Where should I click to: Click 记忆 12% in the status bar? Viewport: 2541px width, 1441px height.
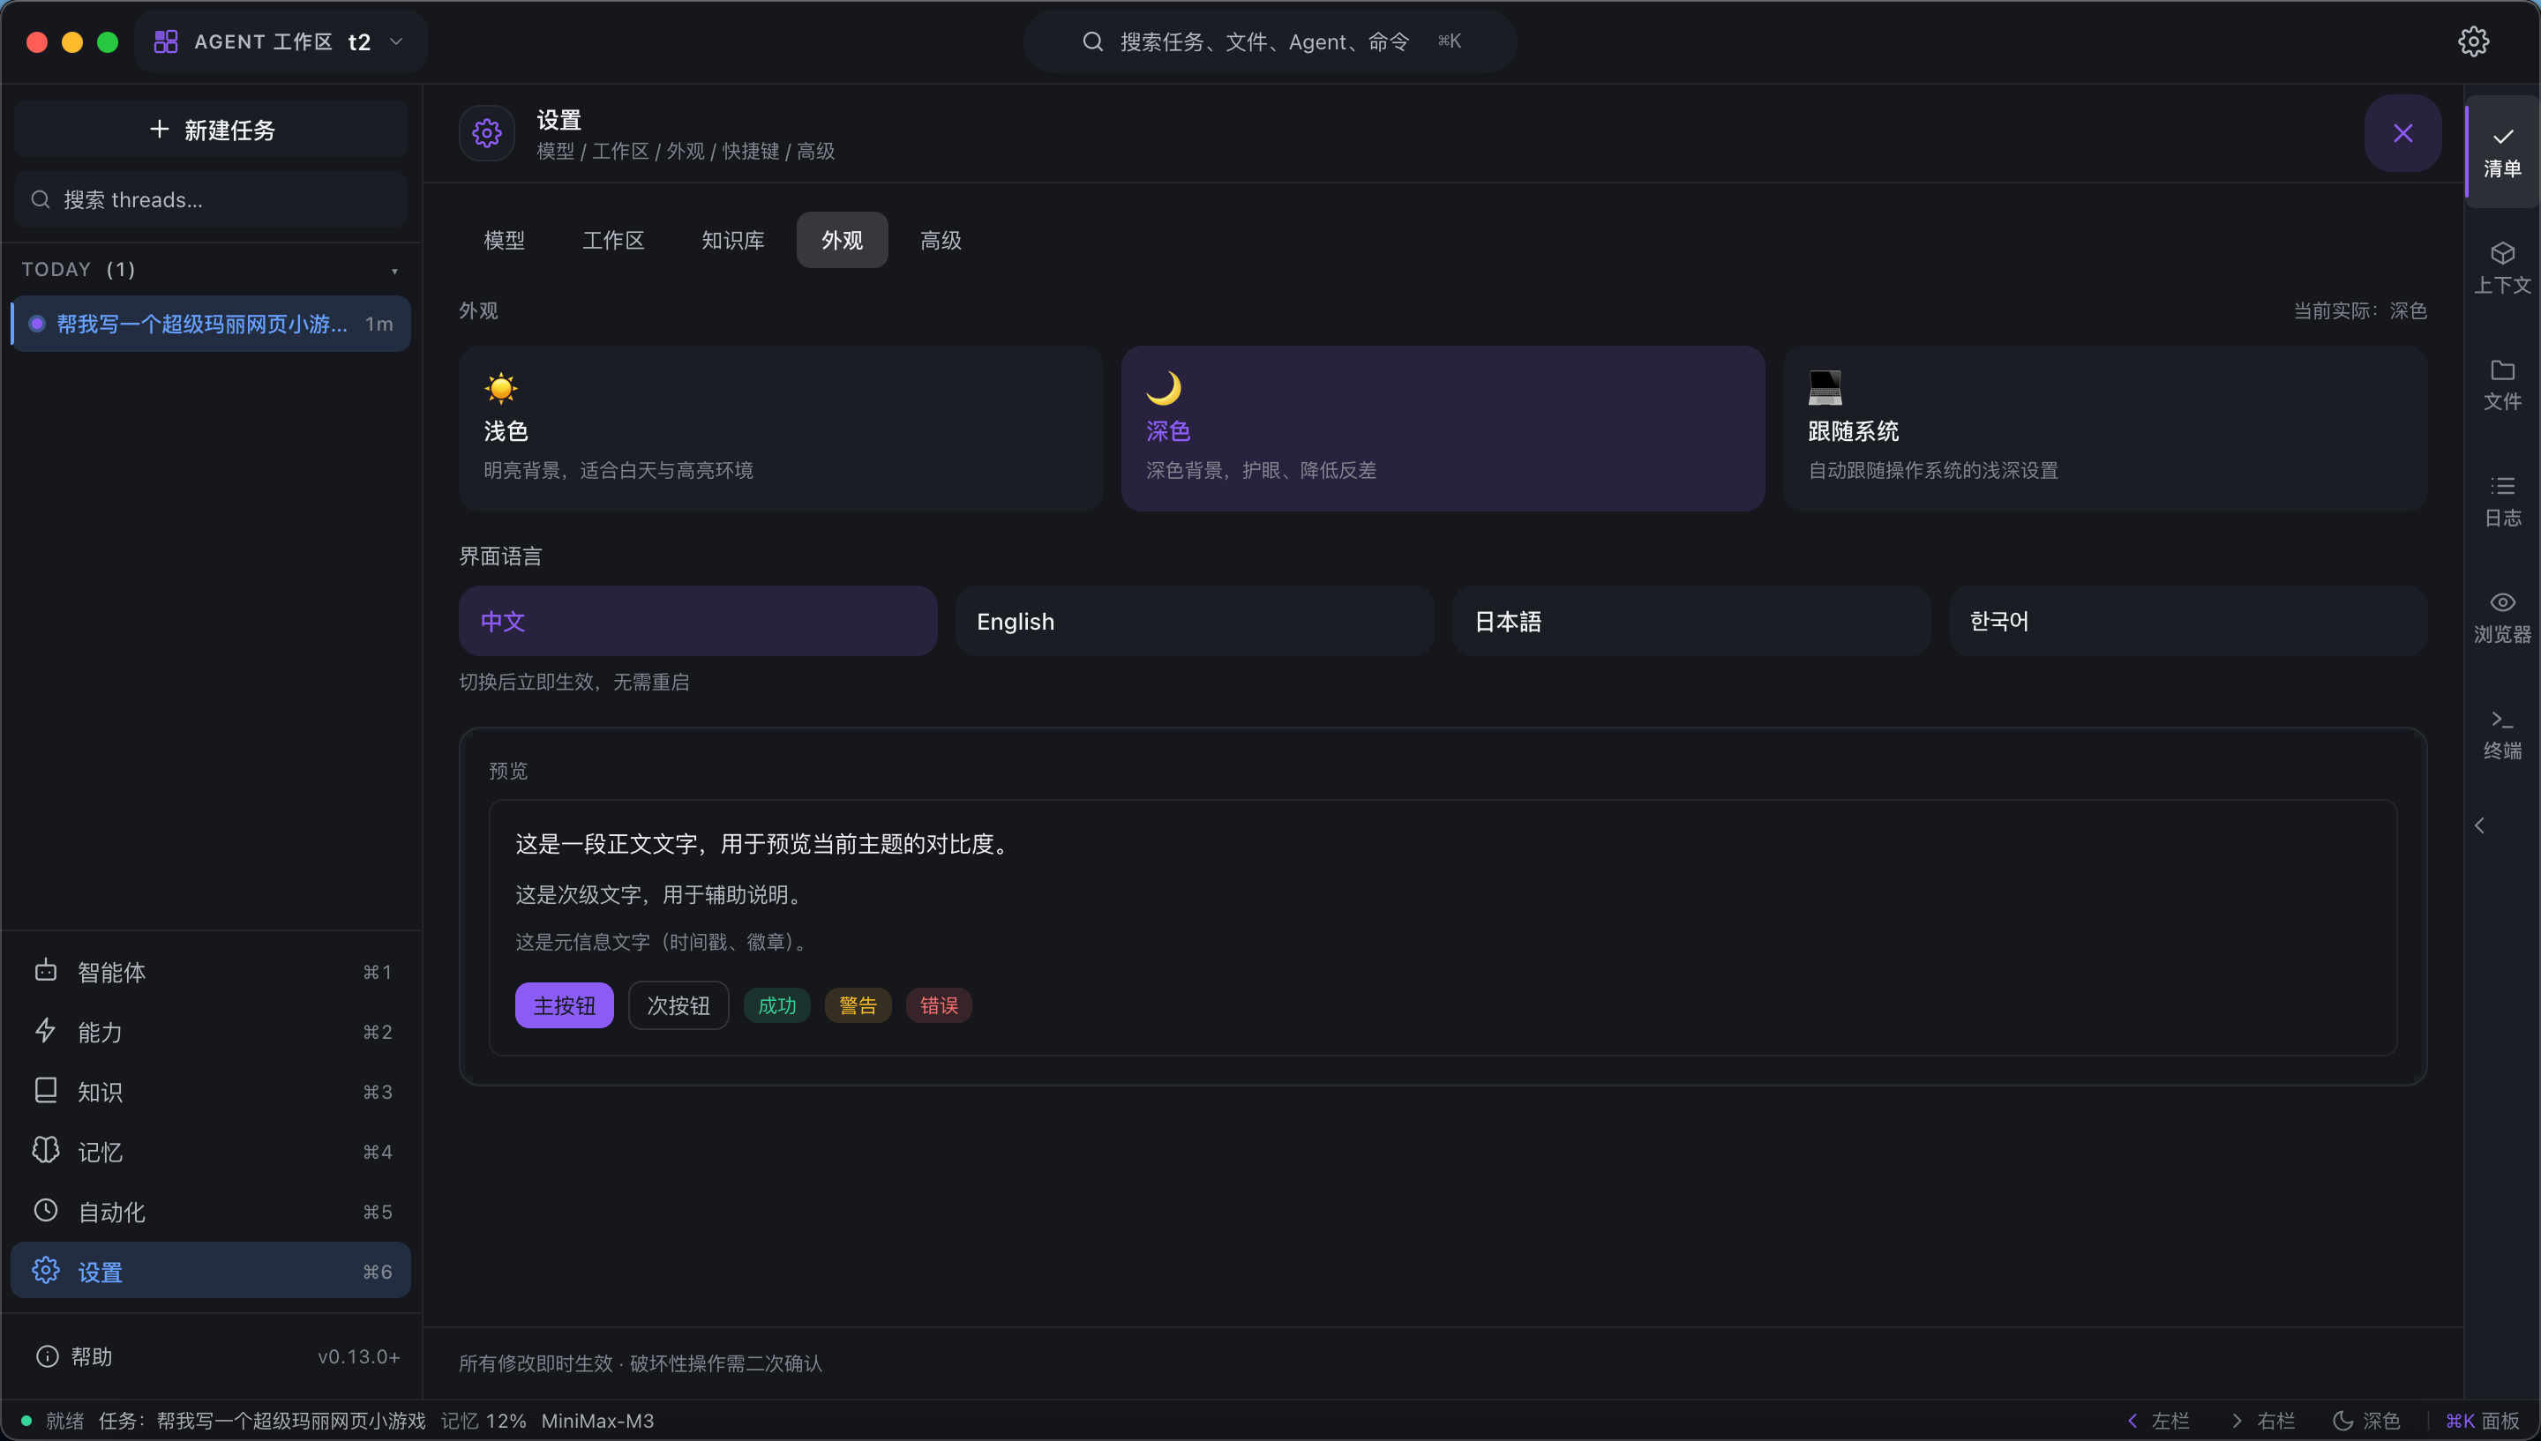point(483,1422)
